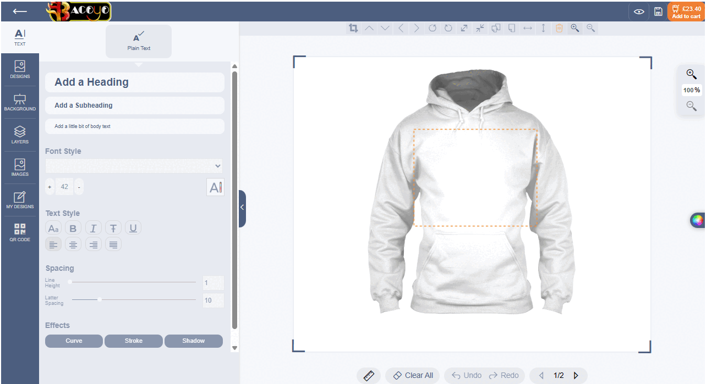
Task: Select the crop tool in top toolbar
Action: (353, 28)
